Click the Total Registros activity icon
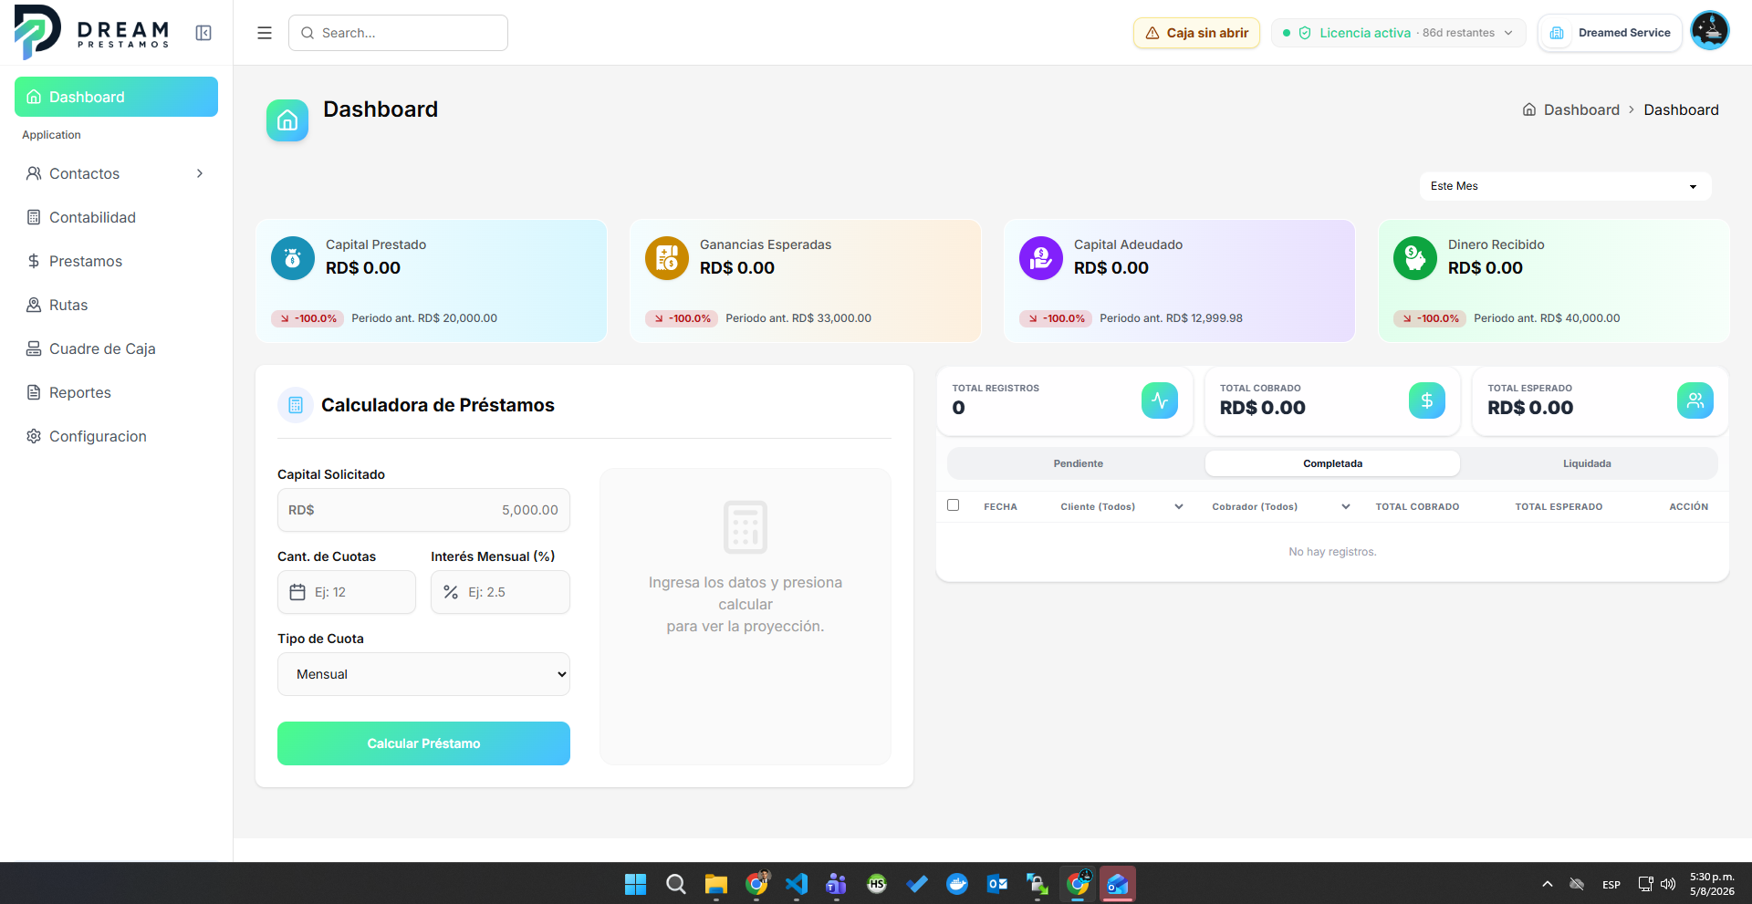 (1160, 400)
